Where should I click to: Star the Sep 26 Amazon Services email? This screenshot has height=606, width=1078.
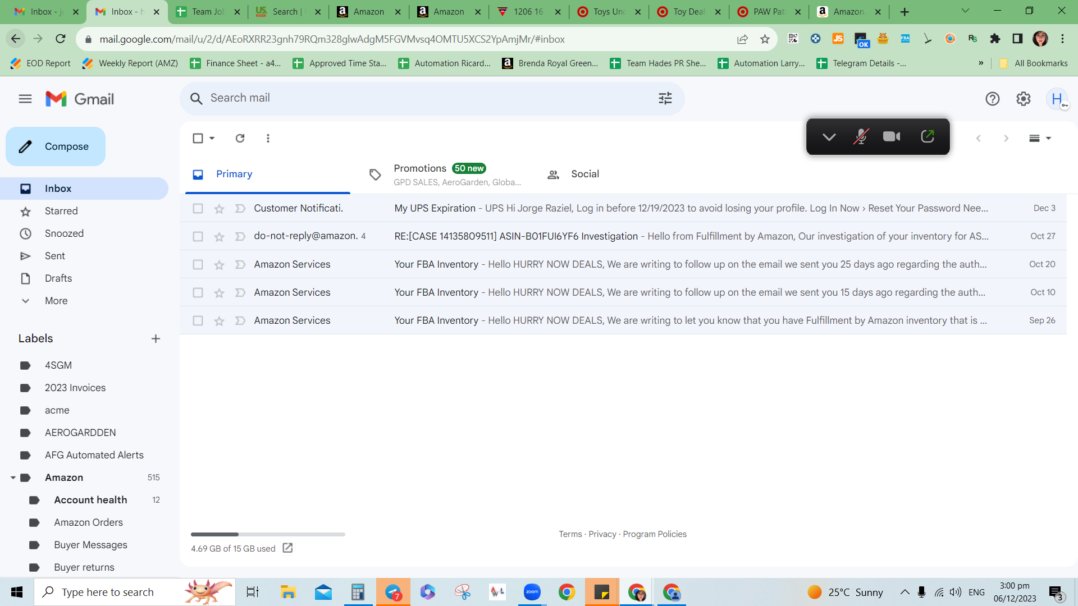[219, 321]
